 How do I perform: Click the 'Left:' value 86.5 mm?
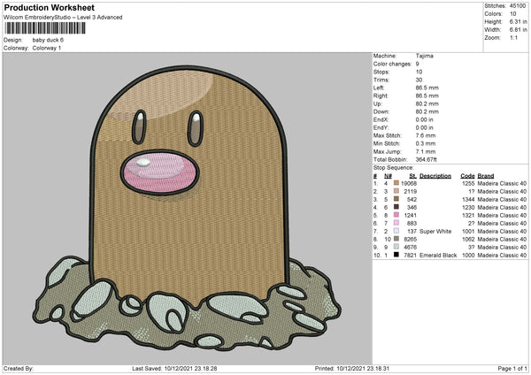[x=427, y=88]
